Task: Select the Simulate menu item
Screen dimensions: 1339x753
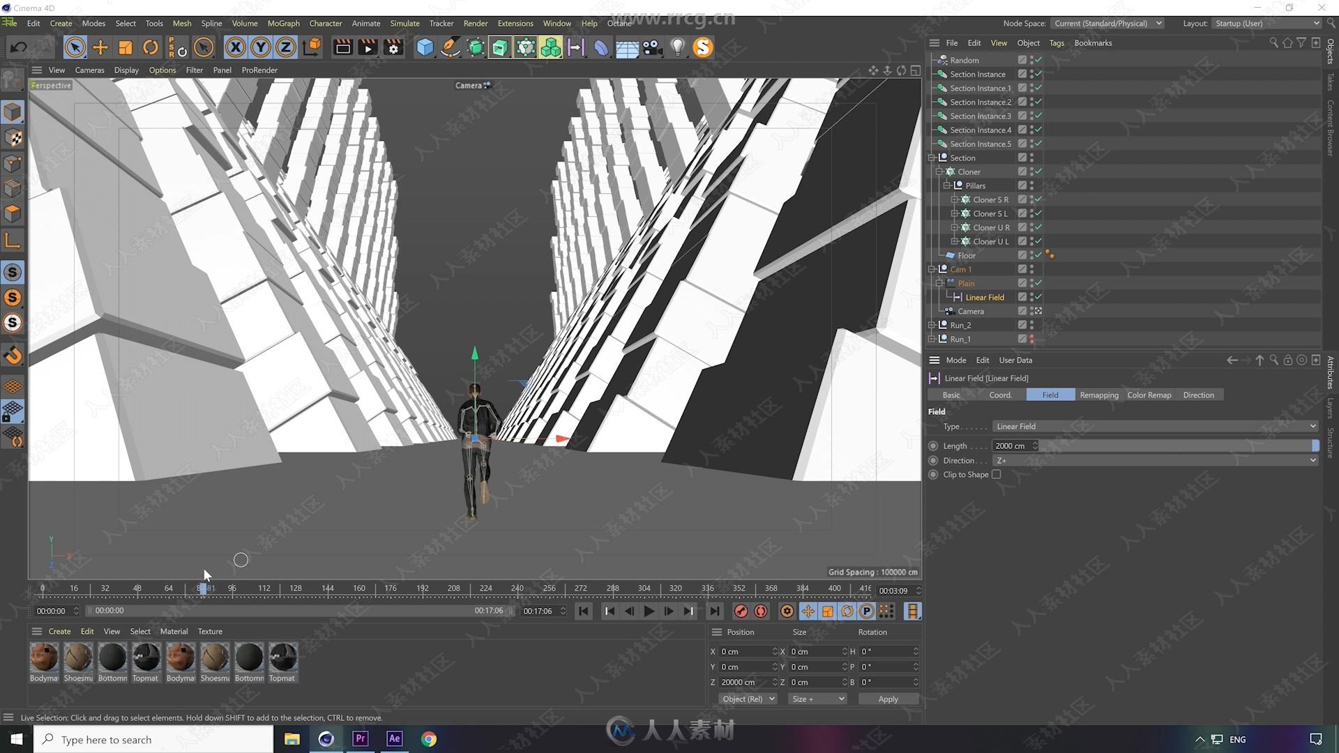Action: pos(403,23)
